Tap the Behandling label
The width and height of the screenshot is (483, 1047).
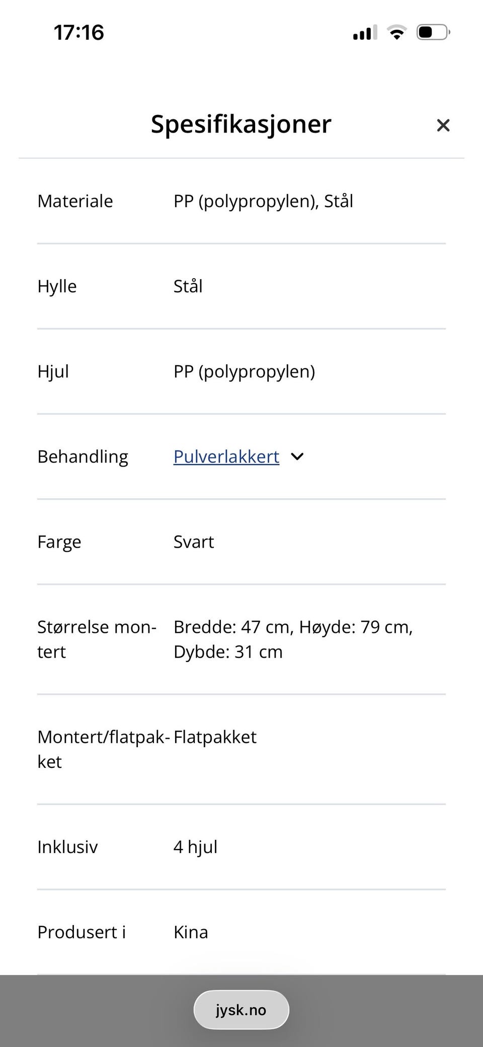click(x=83, y=456)
